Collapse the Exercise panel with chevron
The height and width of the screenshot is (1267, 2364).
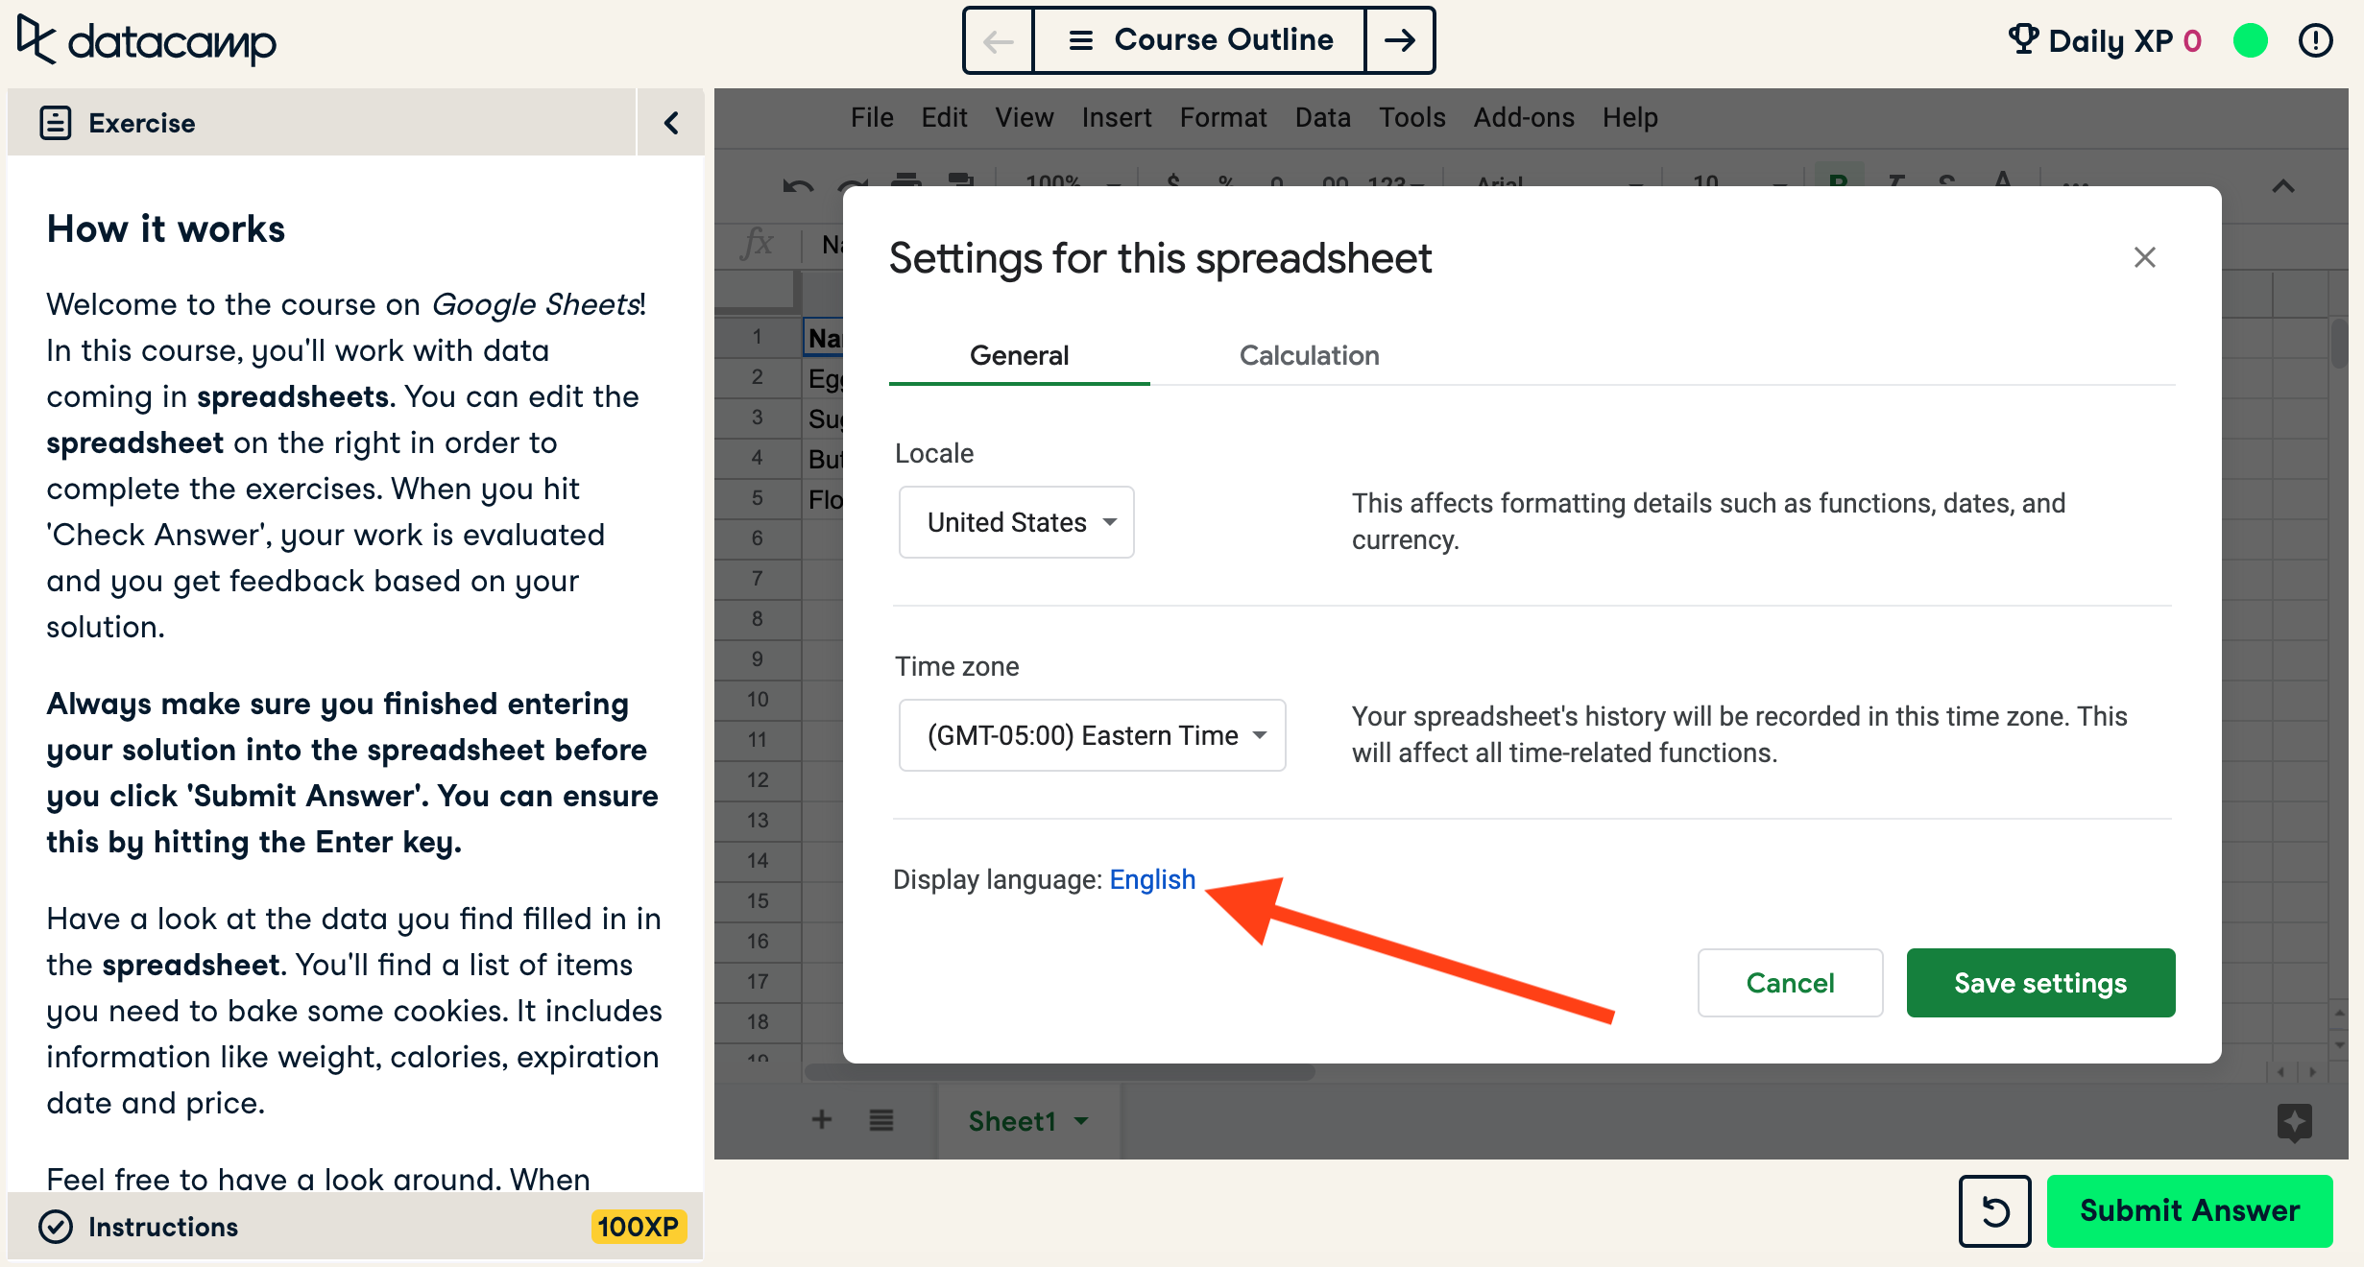pos(671,123)
